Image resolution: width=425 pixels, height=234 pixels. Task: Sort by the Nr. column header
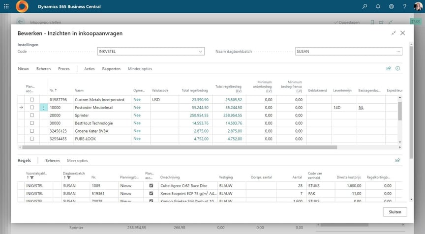(53, 90)
